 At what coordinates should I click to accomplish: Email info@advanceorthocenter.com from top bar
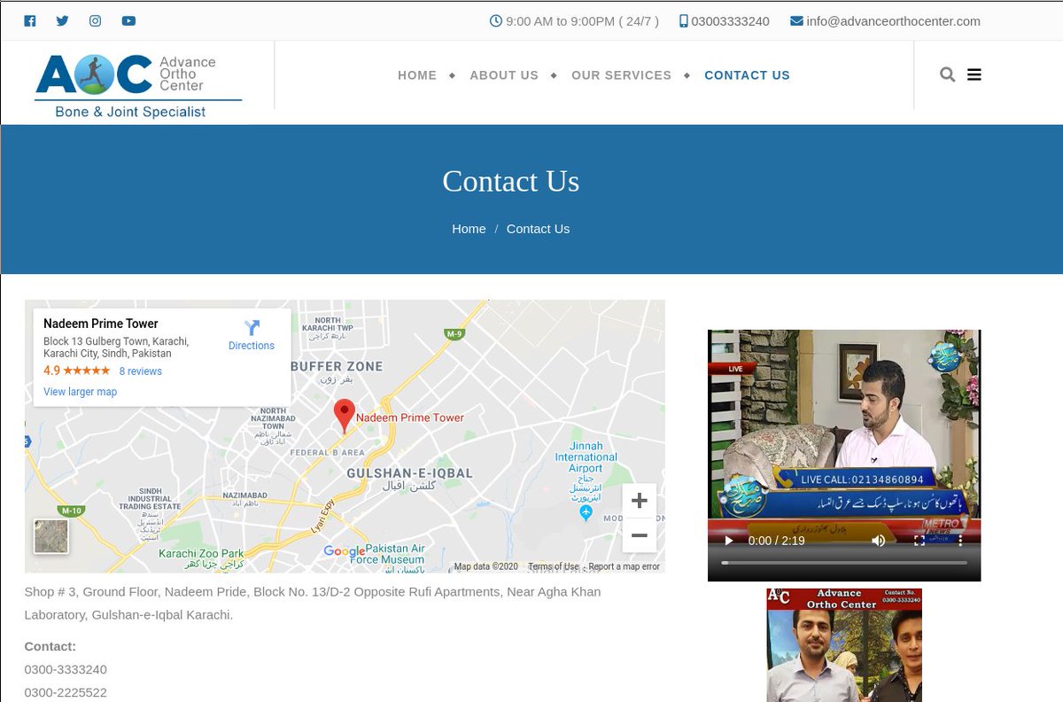point(893,21)
